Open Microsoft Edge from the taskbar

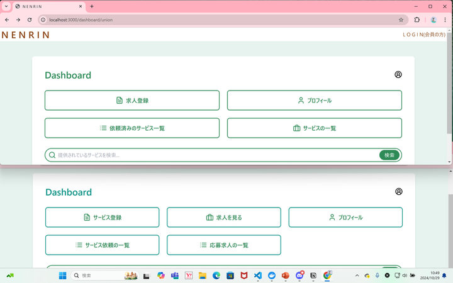(x=216, y=275)
